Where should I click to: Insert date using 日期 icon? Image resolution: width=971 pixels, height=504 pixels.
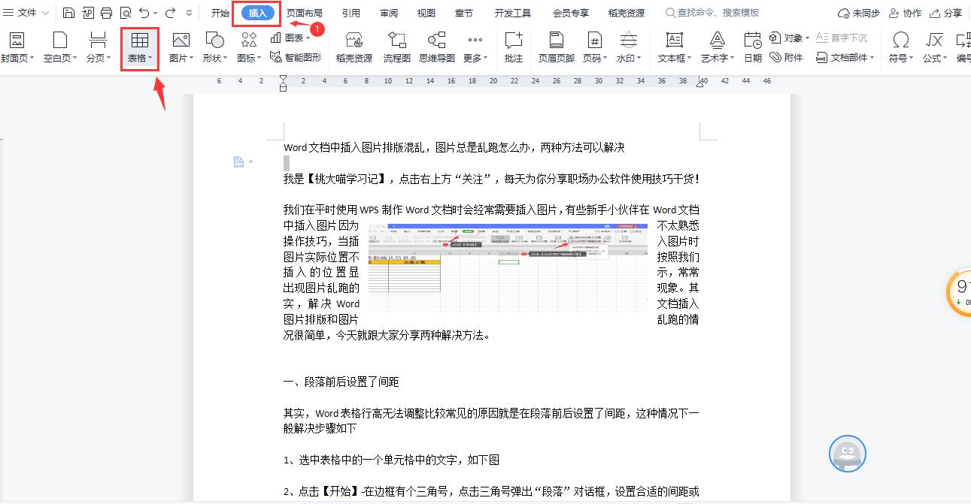(x=753, y=47)
